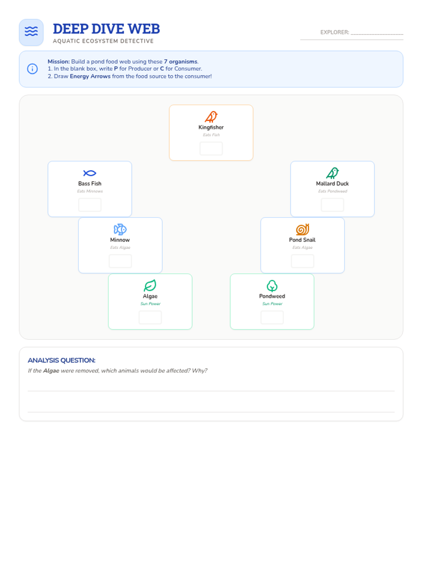Image resolution: width=422 pixels, height=563 pixels.
Task: Select the blank box under Algae
Action: coord(150,317)
